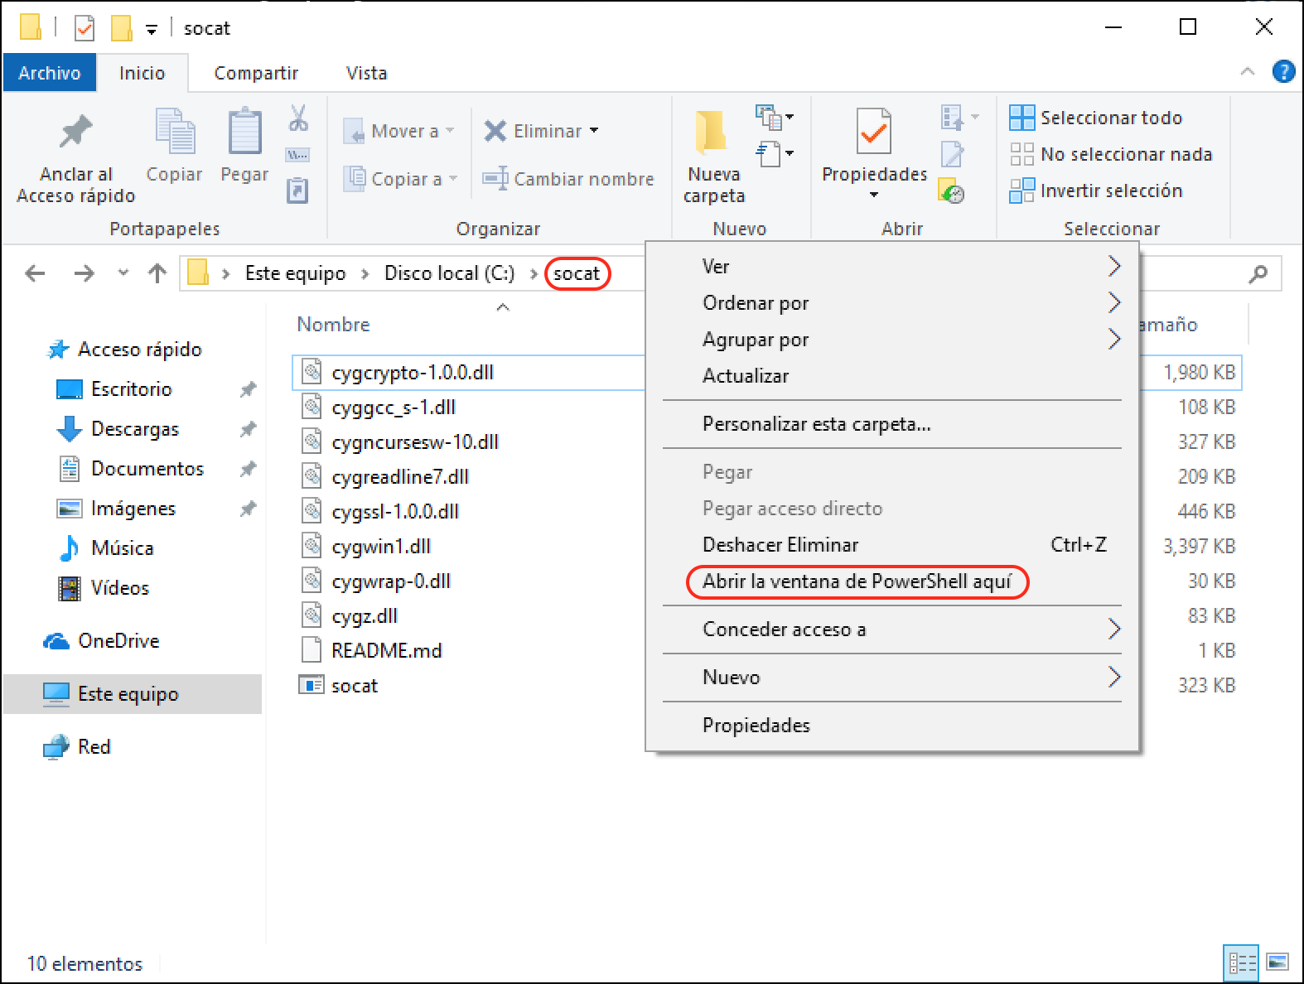The image size is (1304, 984).
Task: Go up one folder level arrow
Action: coord(157,273)
